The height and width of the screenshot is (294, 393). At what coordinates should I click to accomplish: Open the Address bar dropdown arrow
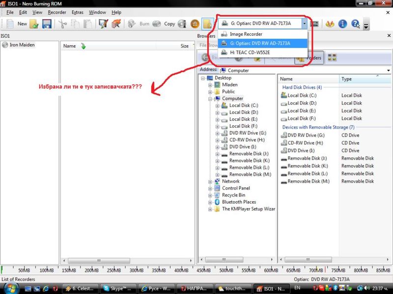coord(388,70)
